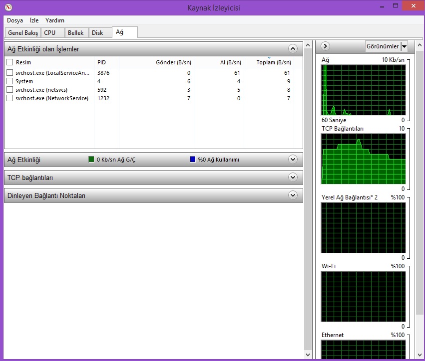Click the Dinleyen Bağlantı Noktaları section title
425x361 pixels.
46,195
